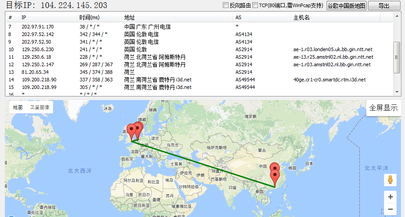Click the hop list scrollbar up arrow
Viewport: 405px width, 217px height.
coord(397,16)
